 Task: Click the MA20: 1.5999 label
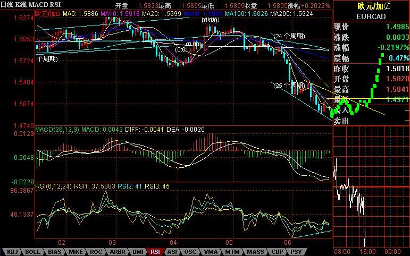(x=162, y=14)
